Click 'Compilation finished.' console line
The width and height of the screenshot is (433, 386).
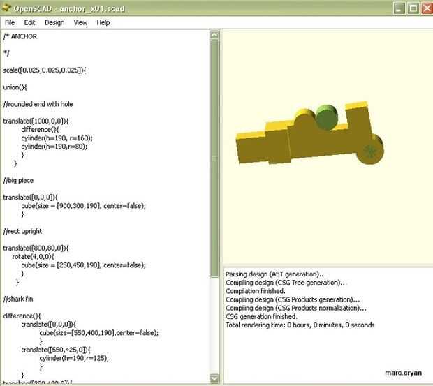click(x=256, y=291)
